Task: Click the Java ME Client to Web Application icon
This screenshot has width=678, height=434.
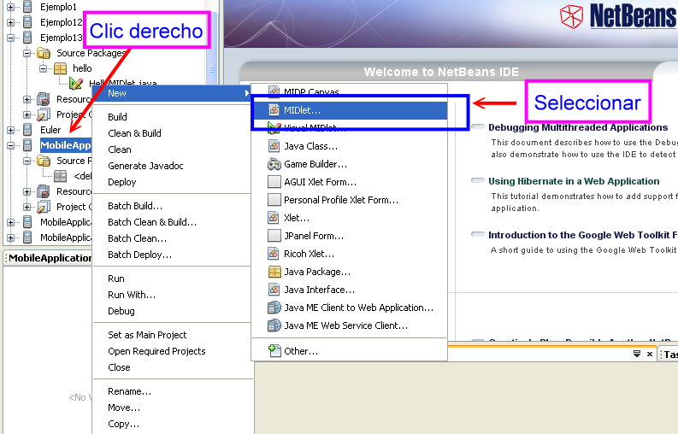Action: (x=274, y=308)
